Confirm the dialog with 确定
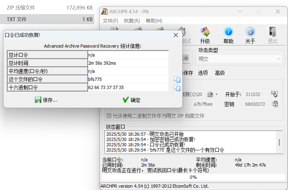 (x=132, y=100)
